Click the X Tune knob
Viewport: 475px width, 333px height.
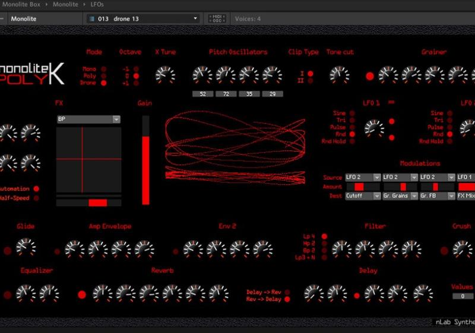pos(165,75)
